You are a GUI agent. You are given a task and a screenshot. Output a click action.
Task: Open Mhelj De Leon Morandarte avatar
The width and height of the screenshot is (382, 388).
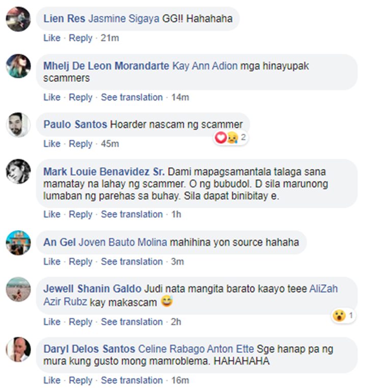point(18,66)
